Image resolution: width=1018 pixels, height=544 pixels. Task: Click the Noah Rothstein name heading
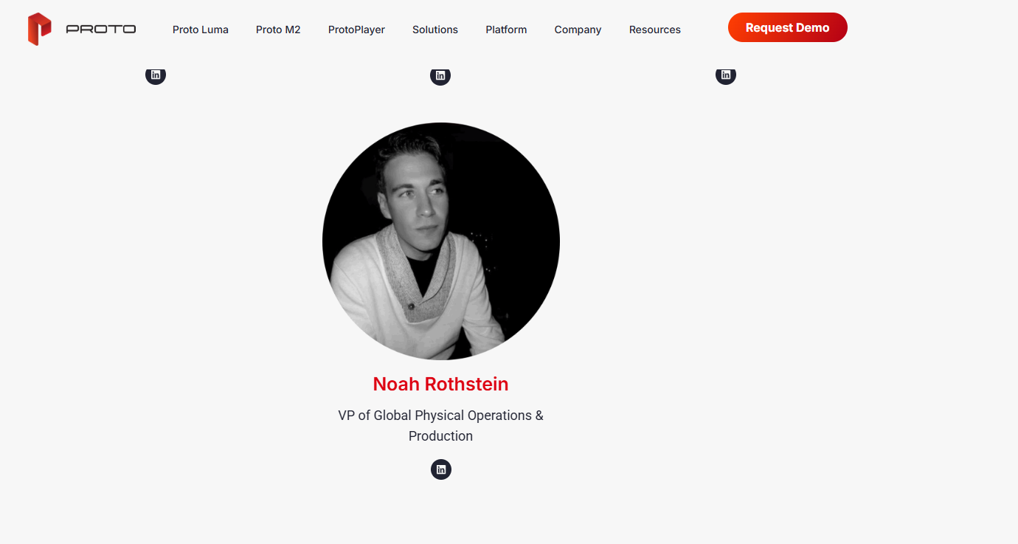440,385
